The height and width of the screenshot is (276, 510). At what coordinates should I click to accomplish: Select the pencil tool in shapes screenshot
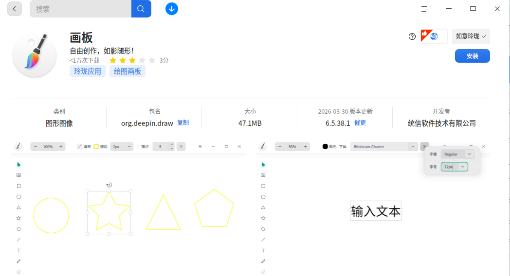tap(18, 261)
